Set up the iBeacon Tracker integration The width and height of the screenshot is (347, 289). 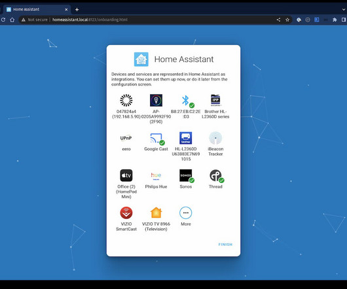coord(215,138)
